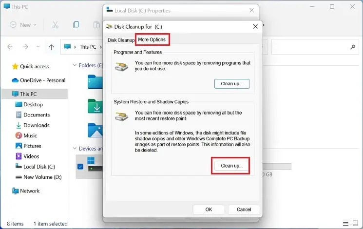363x229 pixels.
Task: Open OneDrive - Personal in the sidebar
Action: tap(38, 80)
